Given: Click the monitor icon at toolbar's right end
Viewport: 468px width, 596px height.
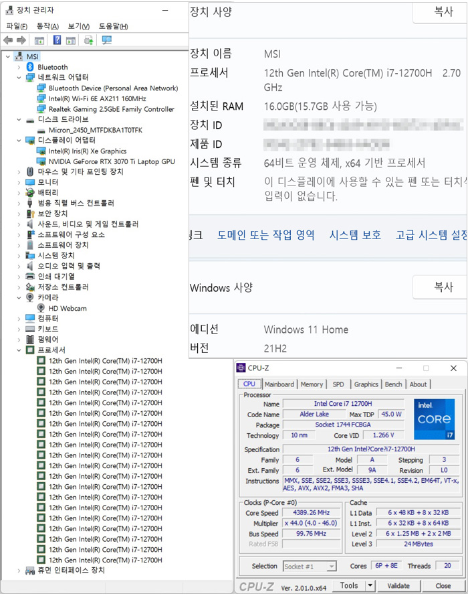Looking at the screenshot, I should click(107, 40).
